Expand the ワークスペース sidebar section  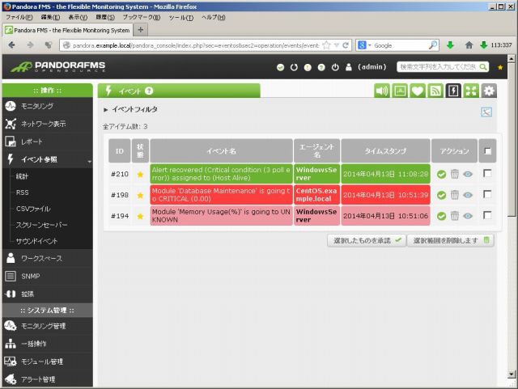48,258
